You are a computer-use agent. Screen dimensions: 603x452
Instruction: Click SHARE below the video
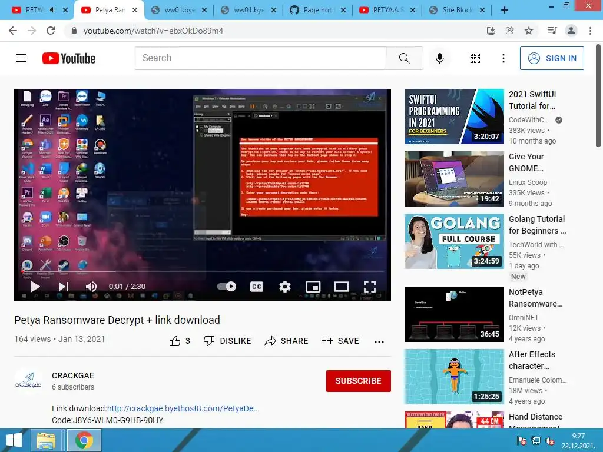tap(287, 341)
